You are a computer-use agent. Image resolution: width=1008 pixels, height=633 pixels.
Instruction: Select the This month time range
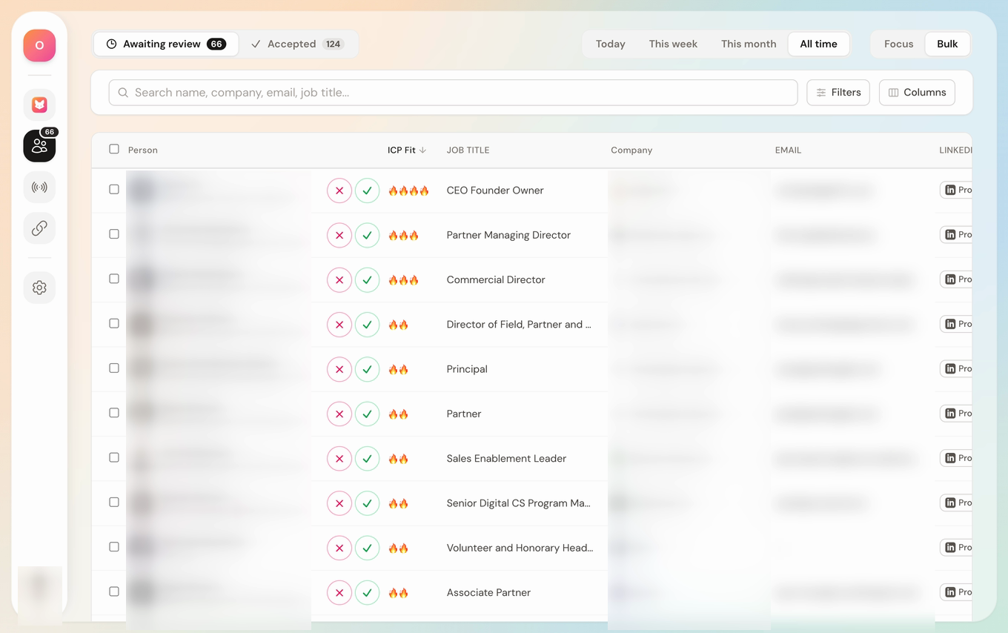(749, 44)
